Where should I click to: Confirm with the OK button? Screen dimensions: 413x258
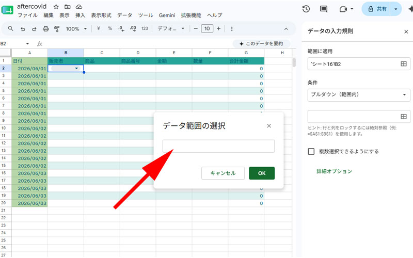click(262, 173)
